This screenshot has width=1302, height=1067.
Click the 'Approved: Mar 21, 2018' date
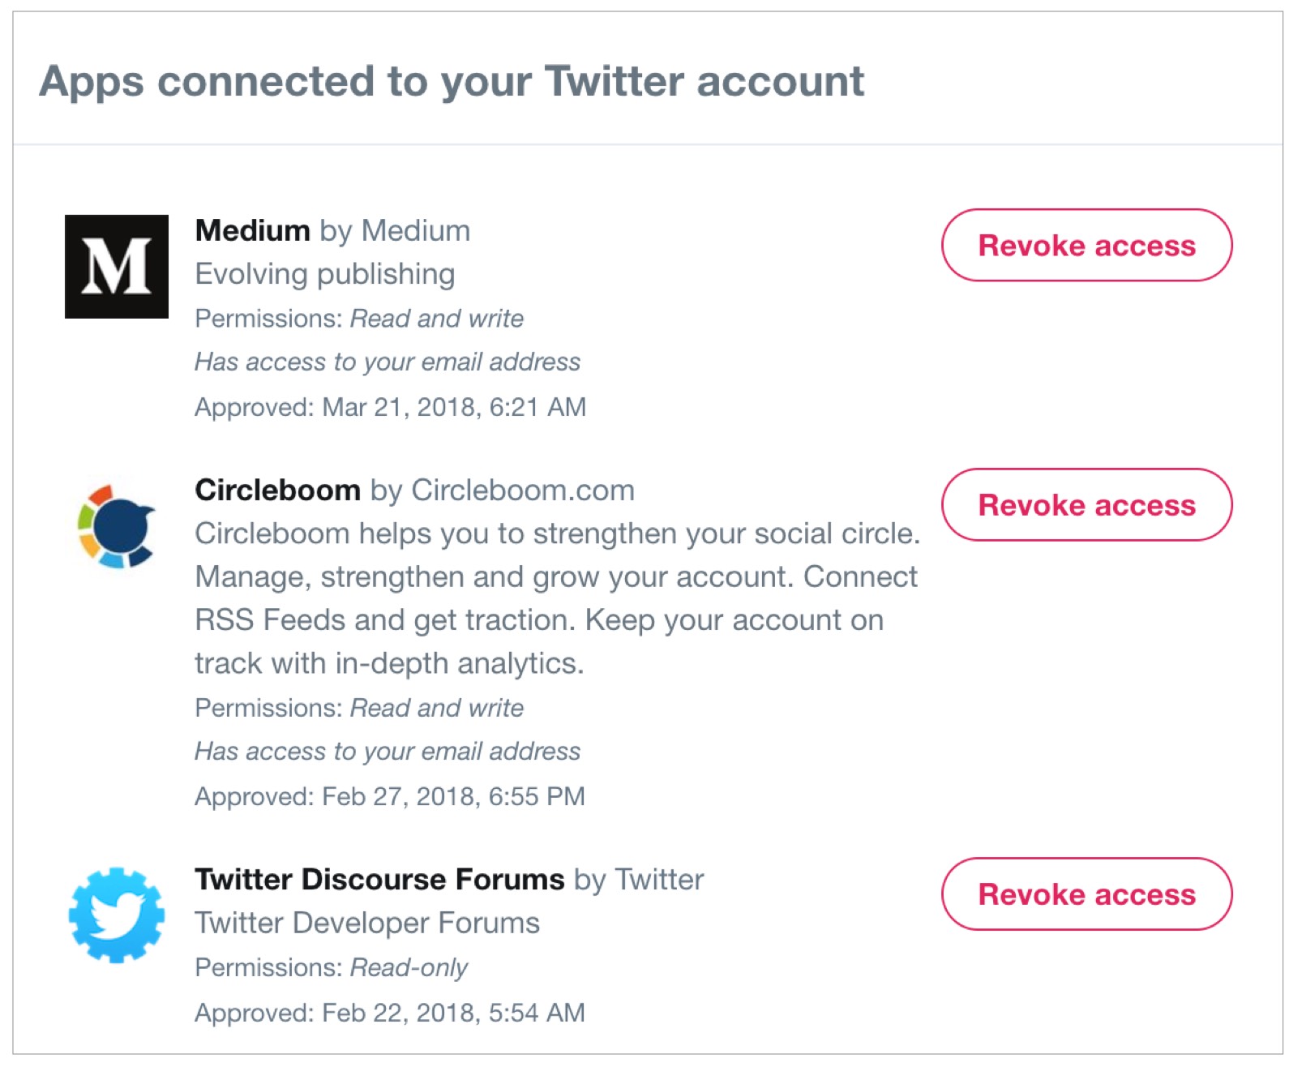391,407
